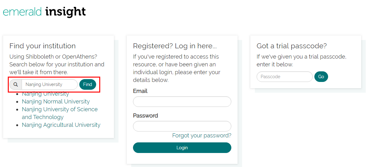Click into the Email input box
Viewport: 369px width, 167px height.
[182, 102]
